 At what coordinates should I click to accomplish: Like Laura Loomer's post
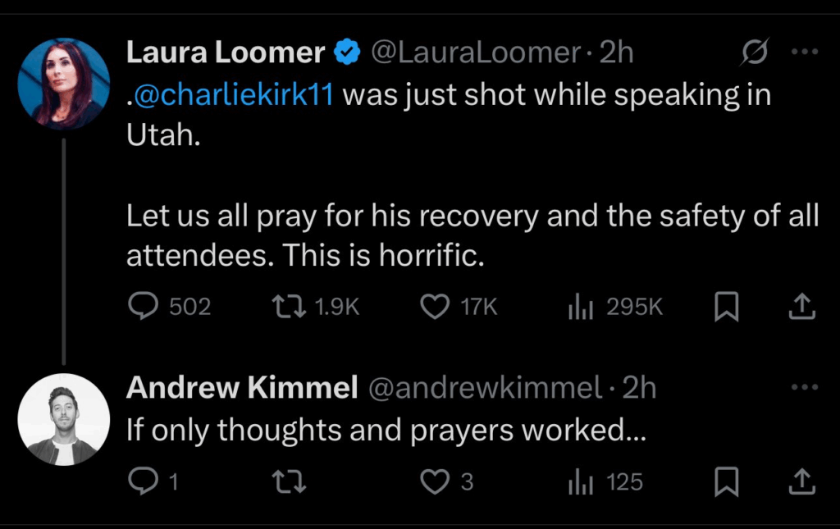[x=434, y=307]
